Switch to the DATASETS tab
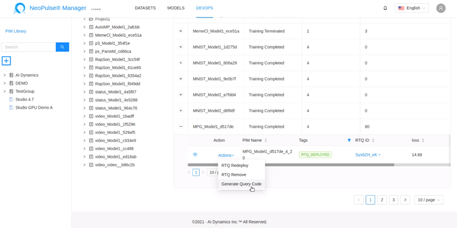The image size is (457, 228). [145, 8]
